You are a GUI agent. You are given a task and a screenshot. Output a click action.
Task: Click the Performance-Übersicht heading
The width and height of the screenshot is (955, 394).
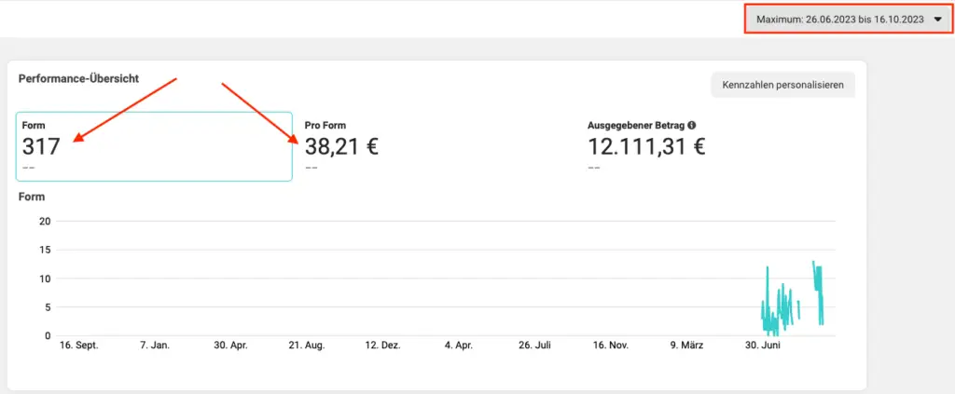tap(78, 78)
